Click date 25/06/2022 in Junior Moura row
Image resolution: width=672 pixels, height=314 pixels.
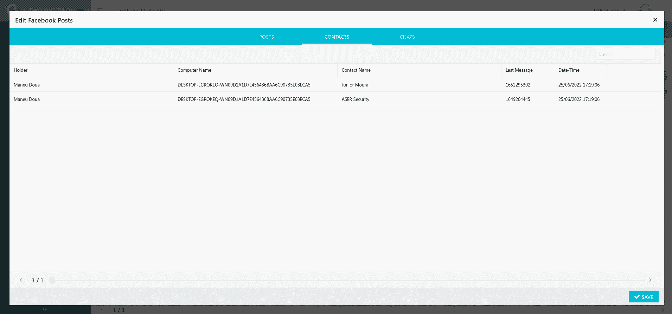pyautogui.click(x=579, y=85)
